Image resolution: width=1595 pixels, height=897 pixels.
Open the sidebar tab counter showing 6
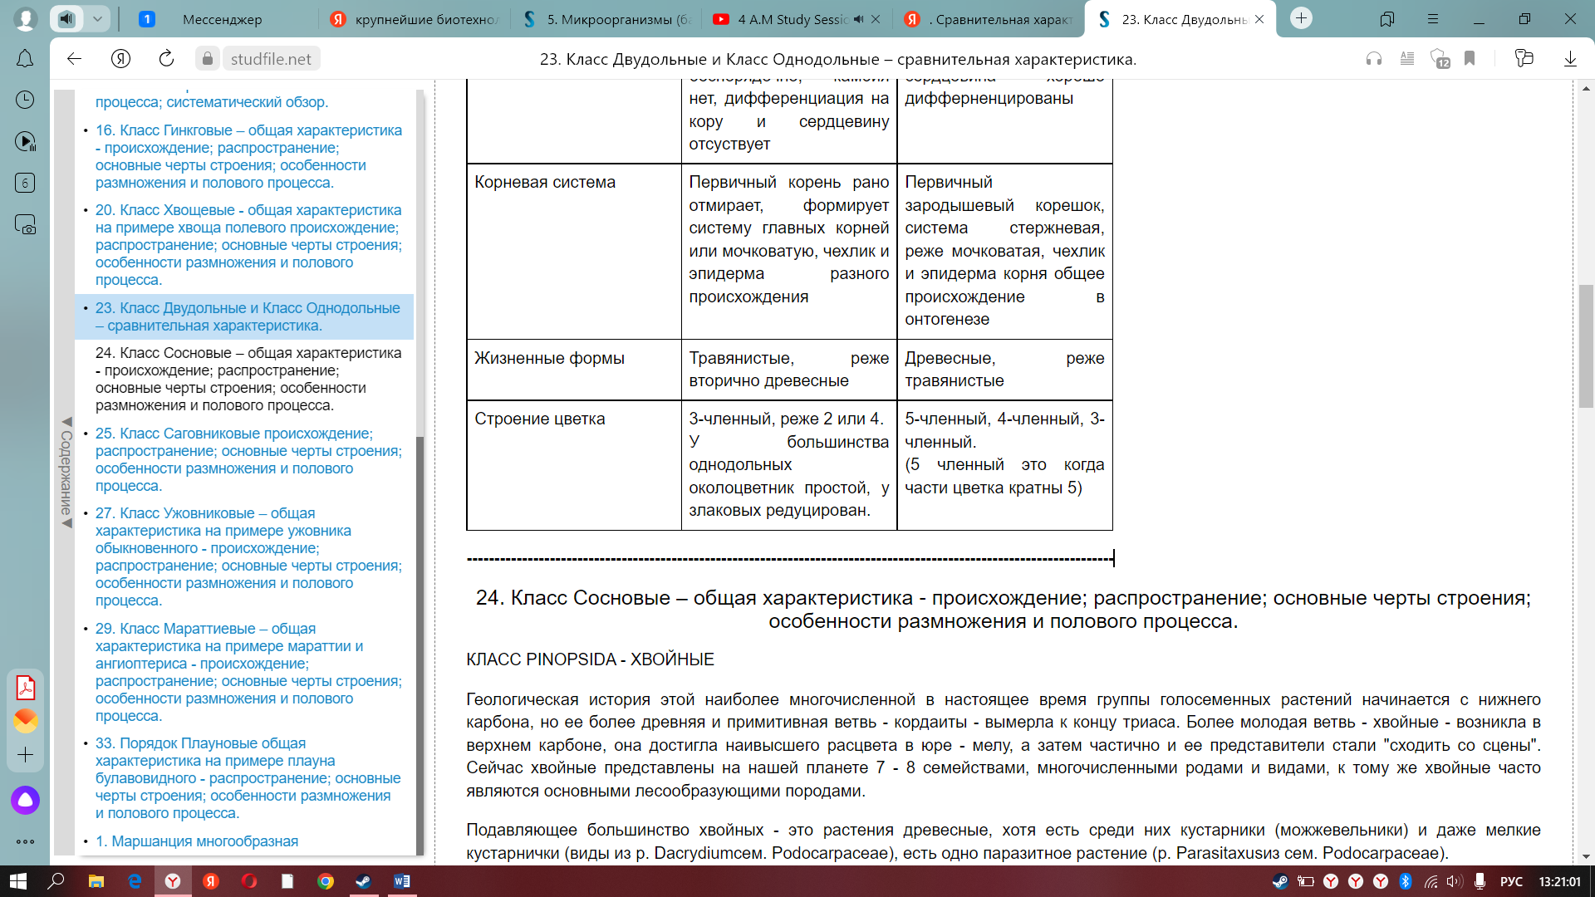click(x=25, y=183)
